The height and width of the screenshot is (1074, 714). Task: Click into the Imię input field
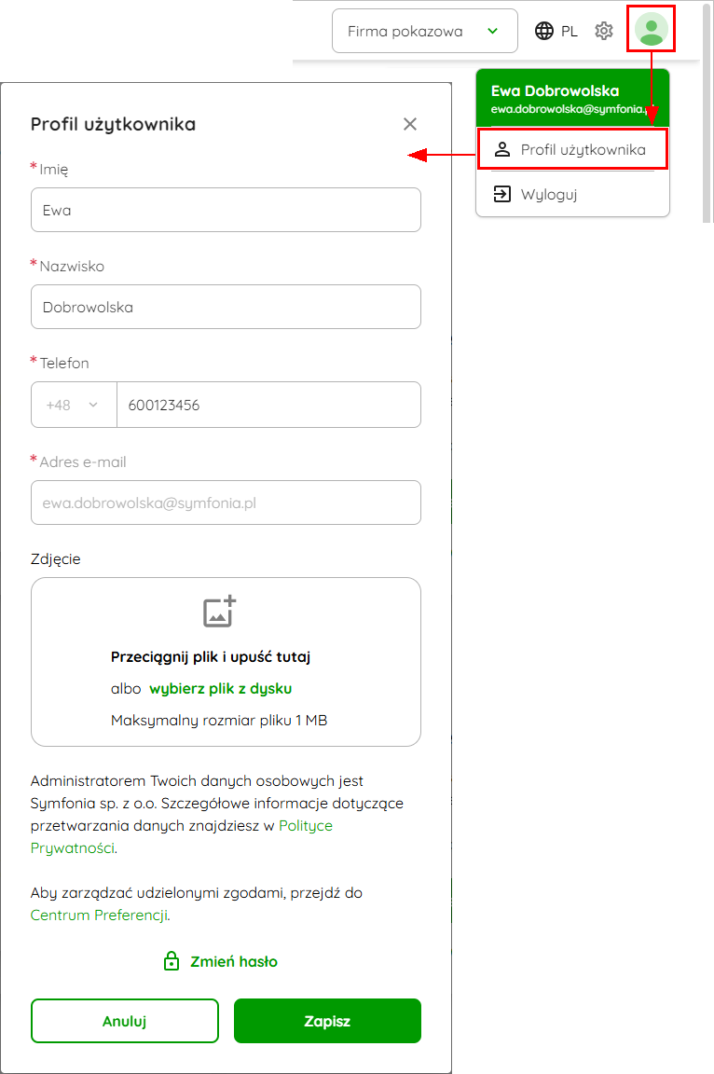coord(226,210)
